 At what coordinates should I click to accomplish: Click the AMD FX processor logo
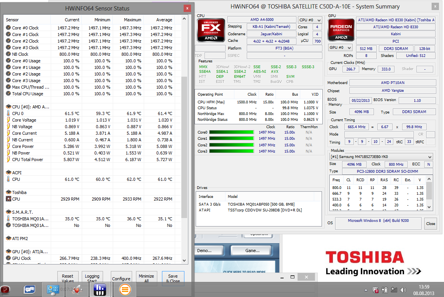(x=211, y=30)
